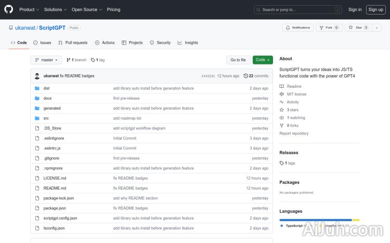Click the Activity pulse icon in About
The image size is (390, 243).
pyautogui.click(x=282, y=102)
